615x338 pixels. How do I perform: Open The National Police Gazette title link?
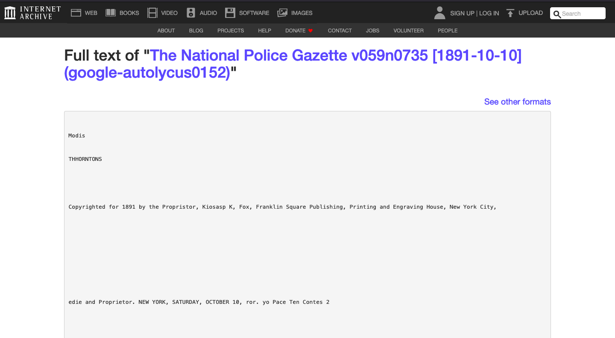(x=293, y=64)
